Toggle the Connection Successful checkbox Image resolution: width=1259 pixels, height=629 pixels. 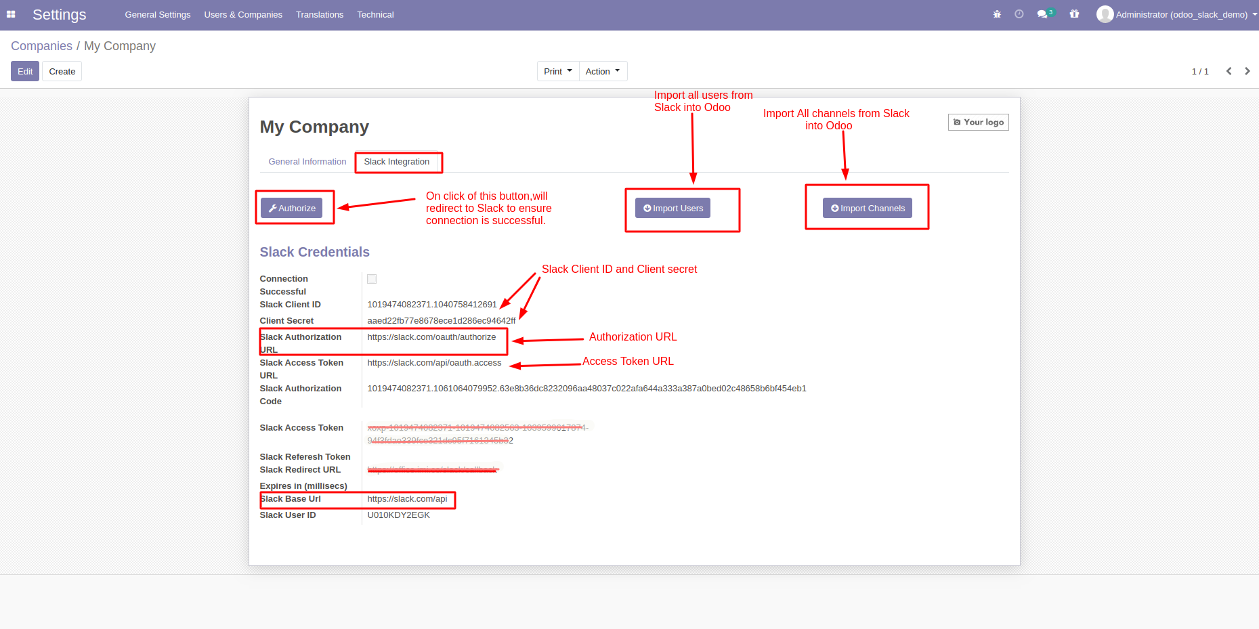pos(372,279)
